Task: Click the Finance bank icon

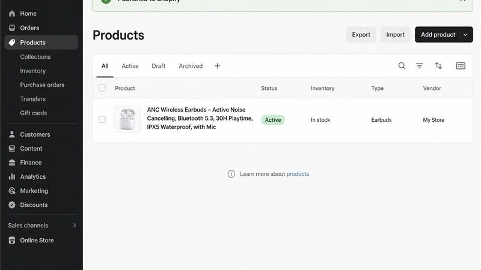Action: tap(12, 163)
